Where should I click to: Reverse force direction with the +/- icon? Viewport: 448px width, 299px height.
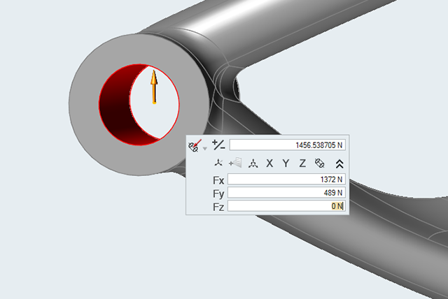point(218,145)
